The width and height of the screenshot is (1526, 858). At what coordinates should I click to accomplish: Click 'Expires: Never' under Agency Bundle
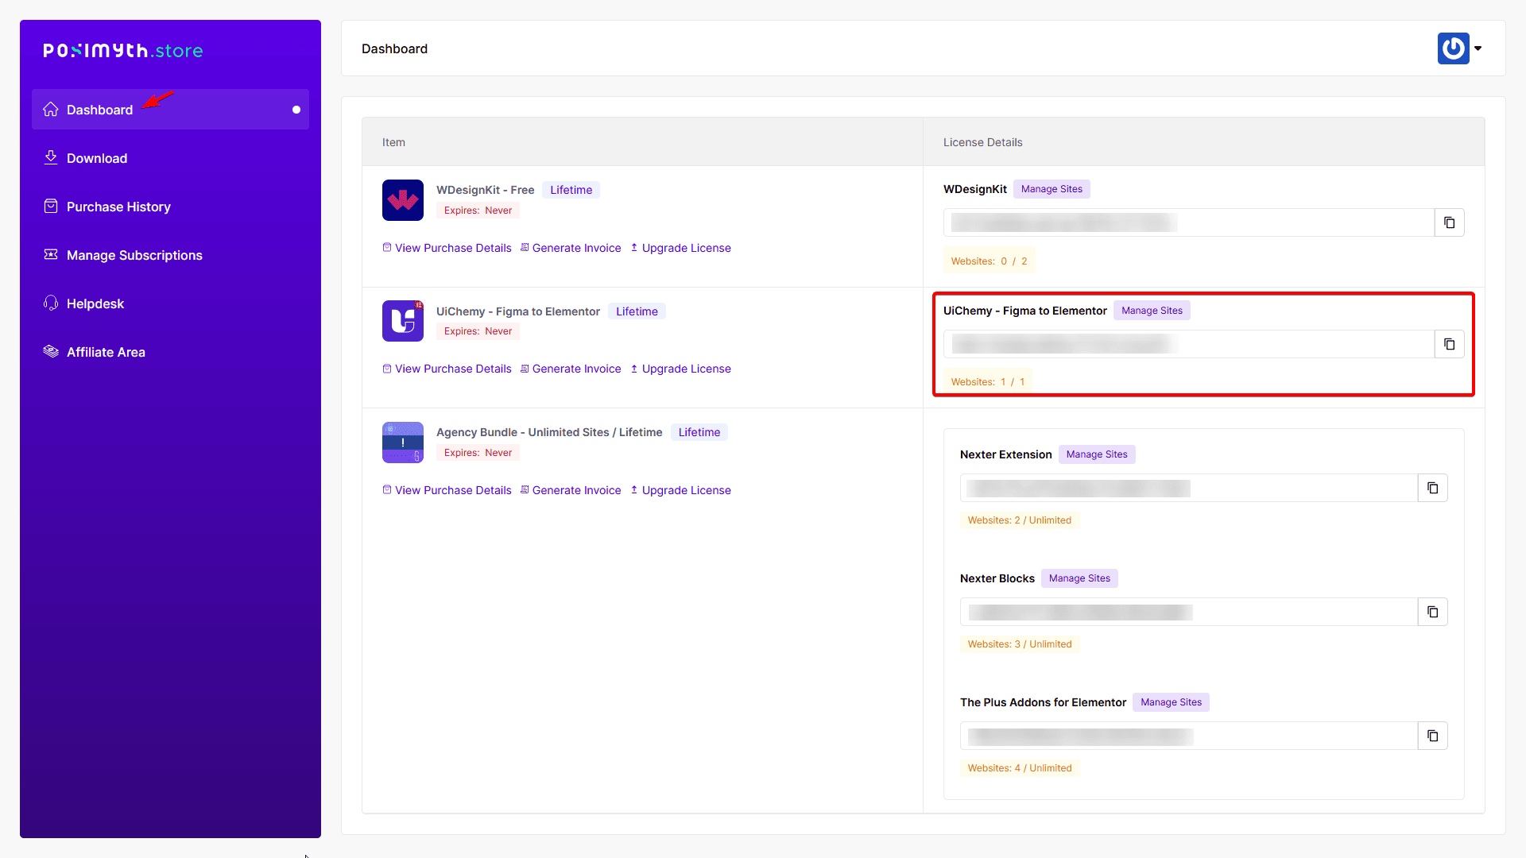tap(478, 453)
